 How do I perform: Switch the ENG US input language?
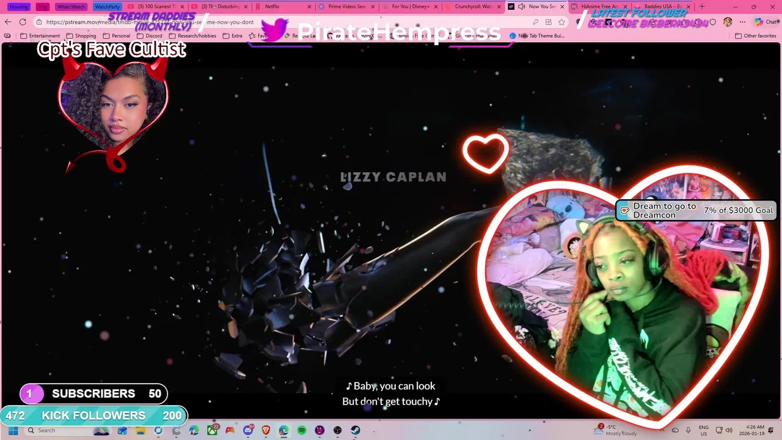point(704,430)
